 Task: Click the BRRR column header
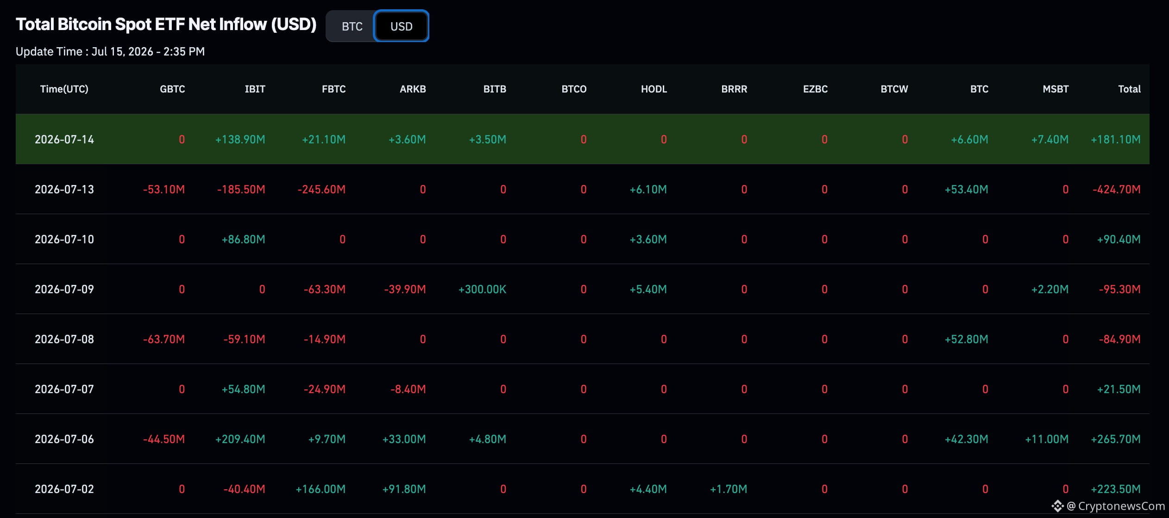(x=734, y=89)
